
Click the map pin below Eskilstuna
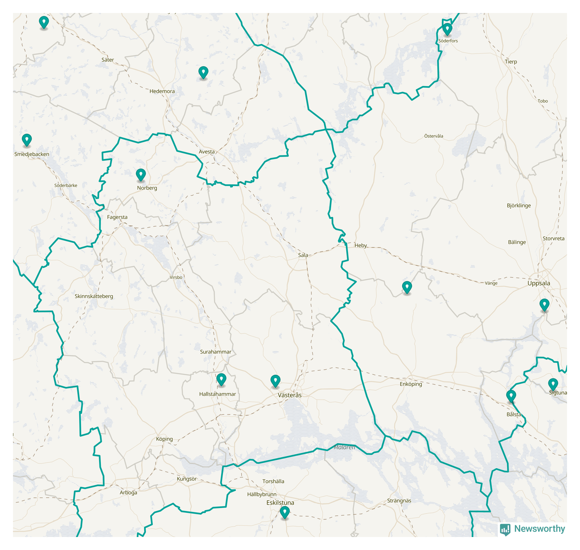click(284, 513)
